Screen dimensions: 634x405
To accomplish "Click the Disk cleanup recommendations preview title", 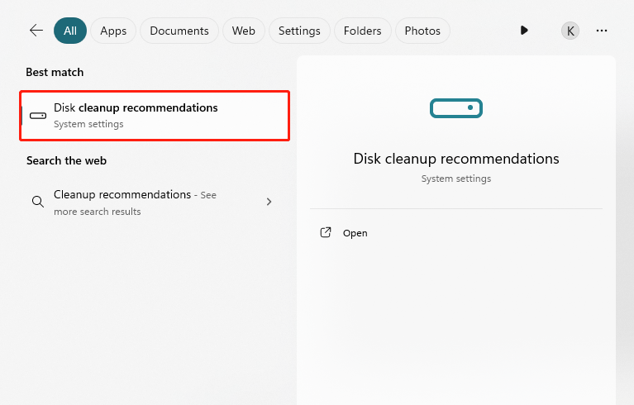I will (456, 159).
